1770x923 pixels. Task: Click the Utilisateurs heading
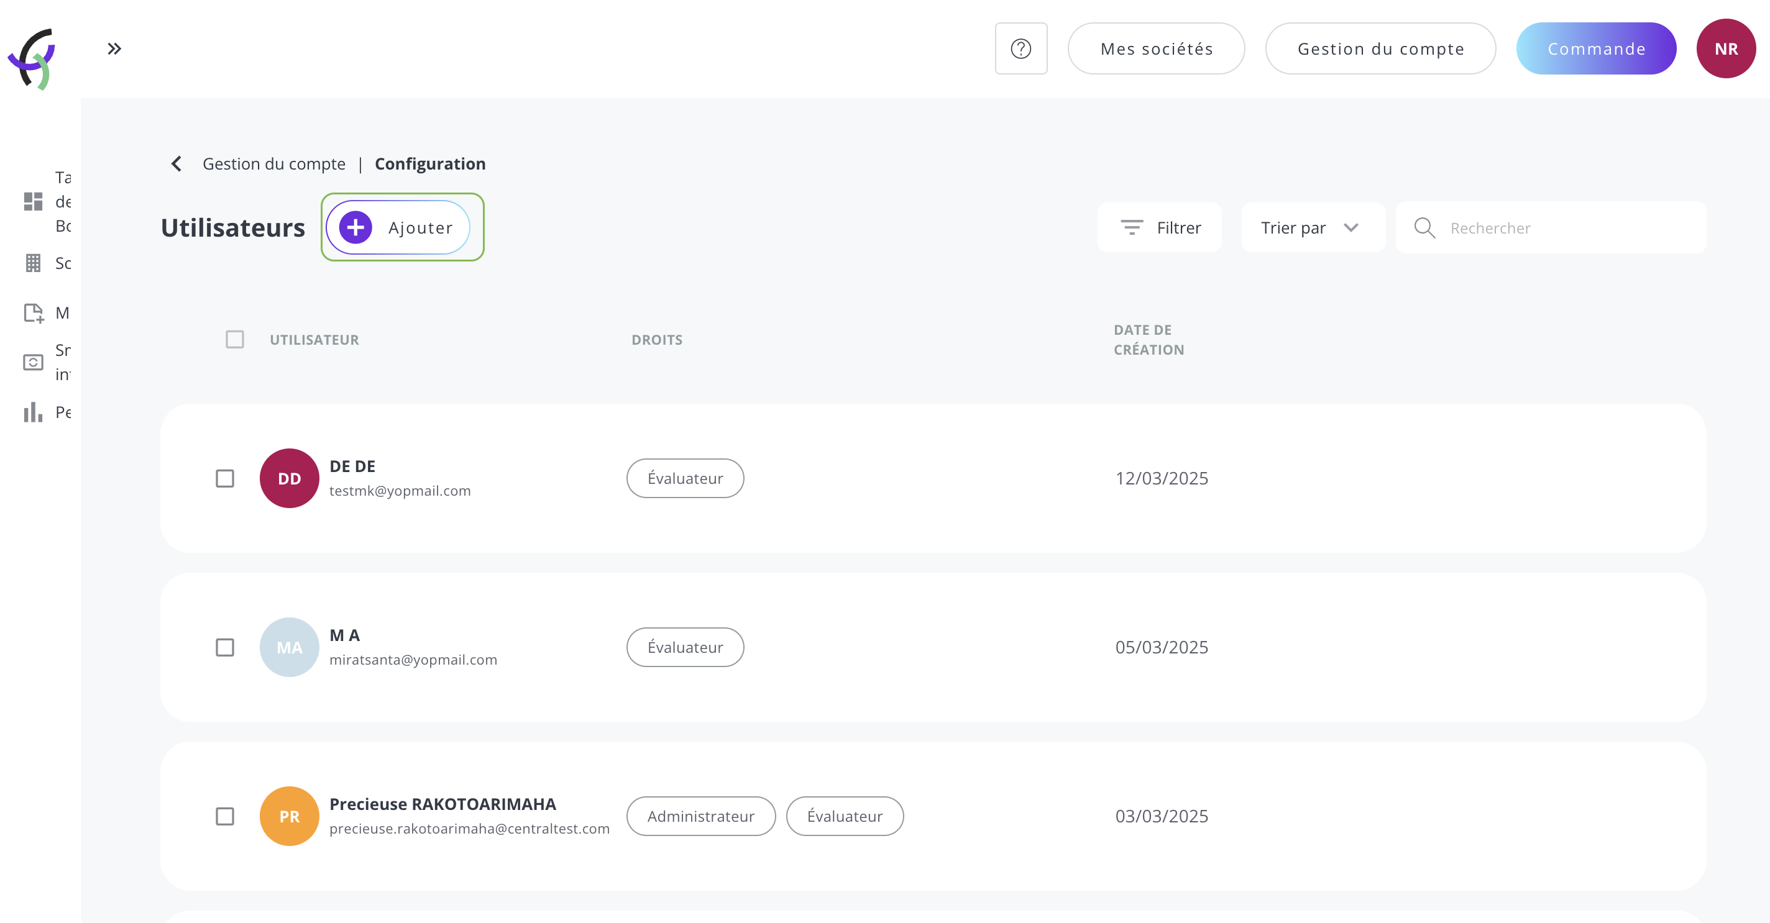pyautogui.click(x=233, y=227)
